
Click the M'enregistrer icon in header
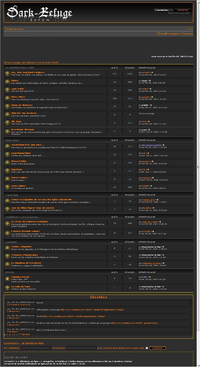point(165,34)
